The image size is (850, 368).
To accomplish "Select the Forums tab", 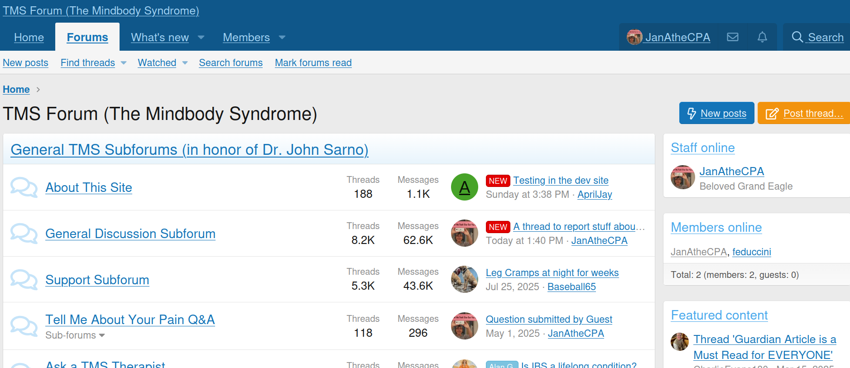I will 87,38.
